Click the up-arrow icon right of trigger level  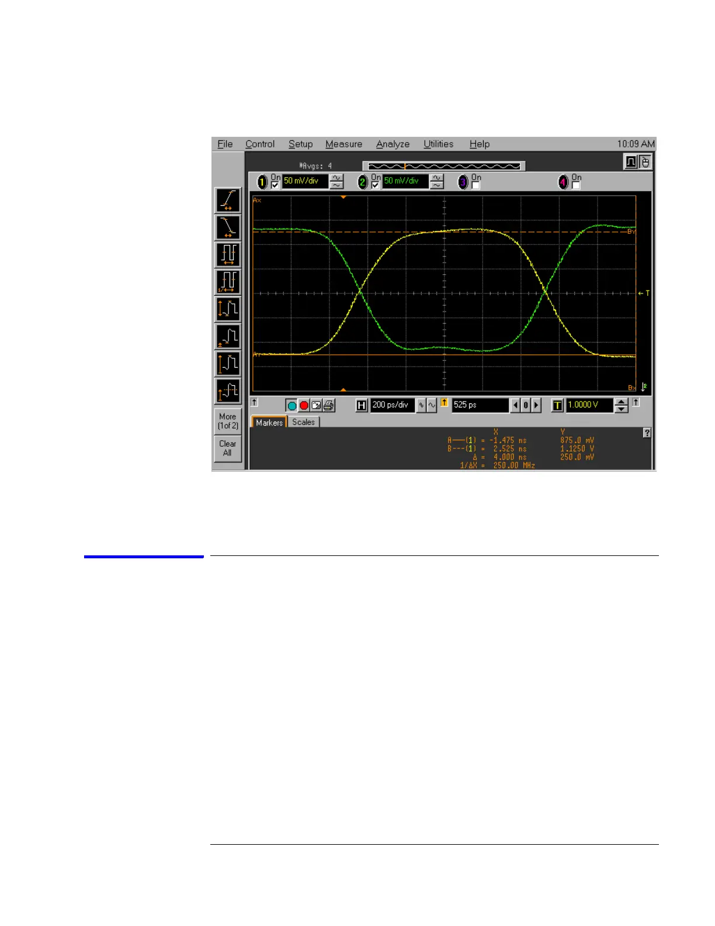tap(636, 402)
